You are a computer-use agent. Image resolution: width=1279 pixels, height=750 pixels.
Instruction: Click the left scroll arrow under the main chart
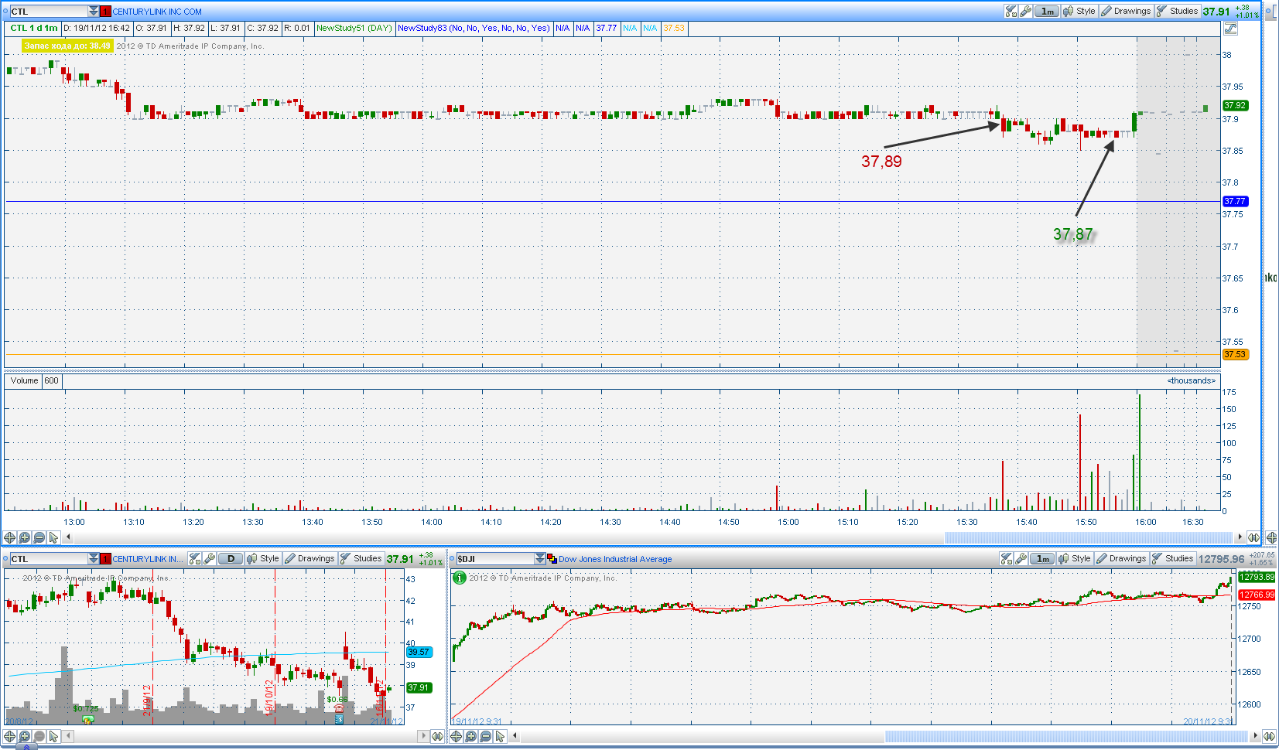[x=68, y=537]
